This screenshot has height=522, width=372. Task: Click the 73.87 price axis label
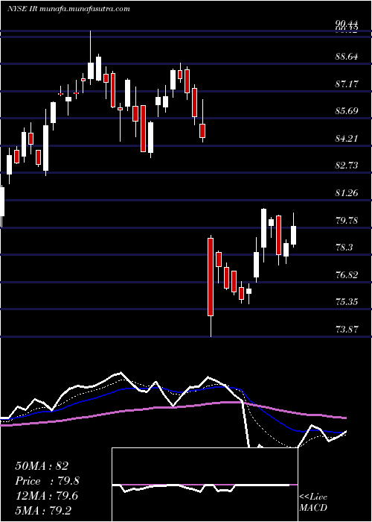click(x=347, y=330)
